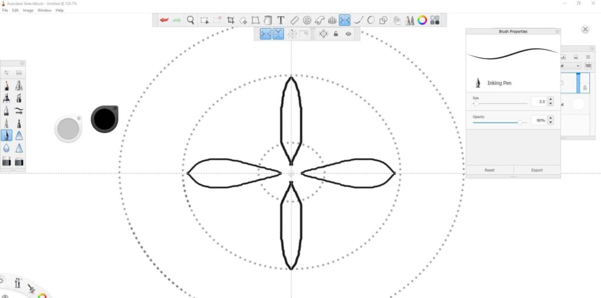Open the Layer Editor menu icon
The image size is (601, 298).
pyautogui.click(x=588, y=57)
